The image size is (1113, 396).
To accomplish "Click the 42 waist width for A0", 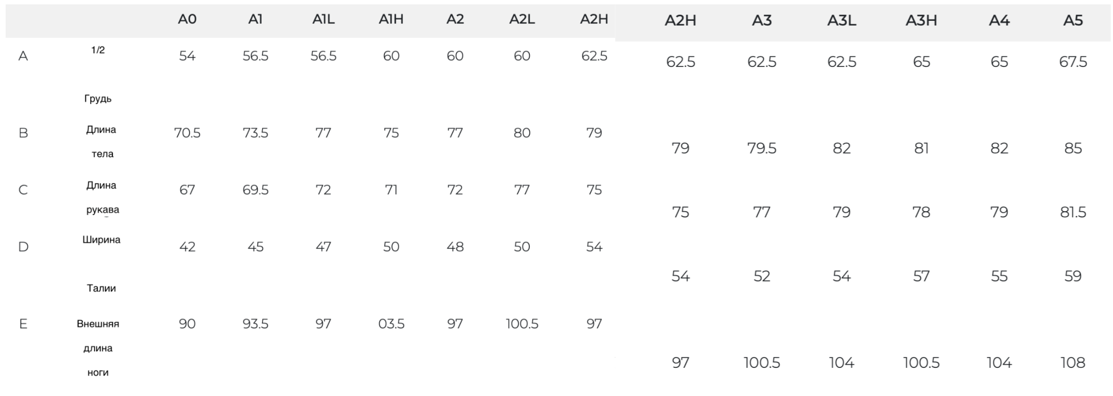I will (187, 247).
